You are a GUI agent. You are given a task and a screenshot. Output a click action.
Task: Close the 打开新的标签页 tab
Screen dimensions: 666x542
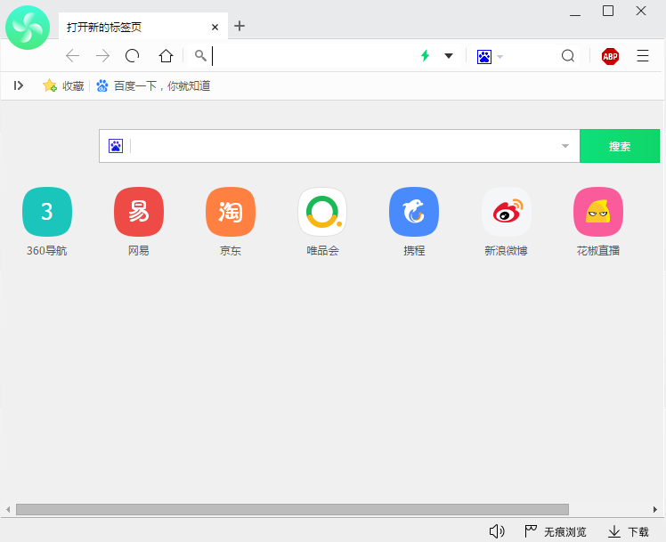tap(215, 28)
